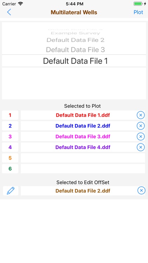Select Default Data File 3 in picker

[75, 50]
